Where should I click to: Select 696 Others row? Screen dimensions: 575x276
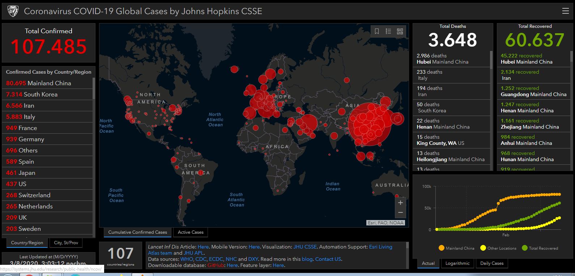coord(47,150)
